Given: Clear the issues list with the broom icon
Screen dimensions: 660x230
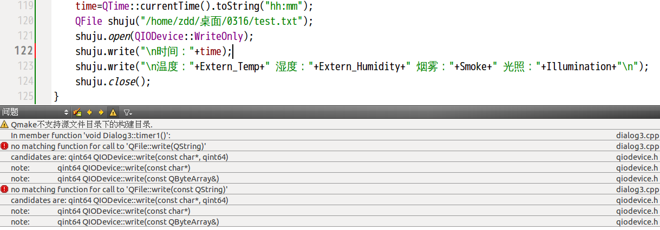Looking at the screenshot, I should tap(77, 112).
